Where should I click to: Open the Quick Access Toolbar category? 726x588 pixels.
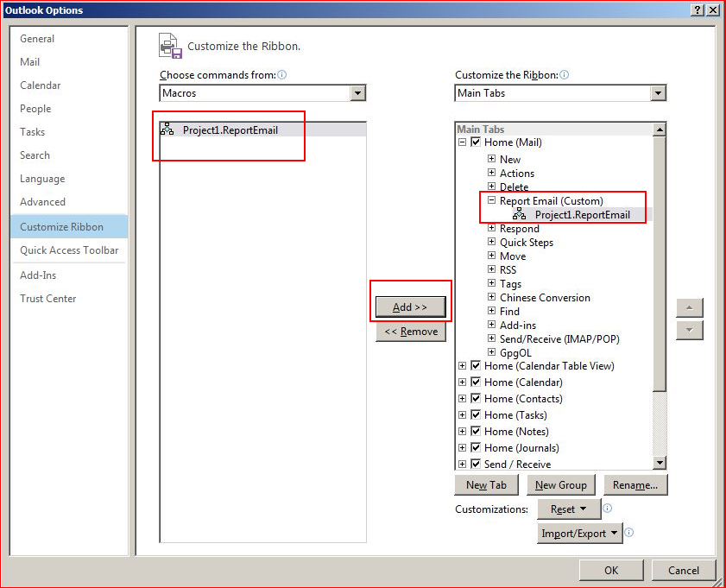[69, 250]
